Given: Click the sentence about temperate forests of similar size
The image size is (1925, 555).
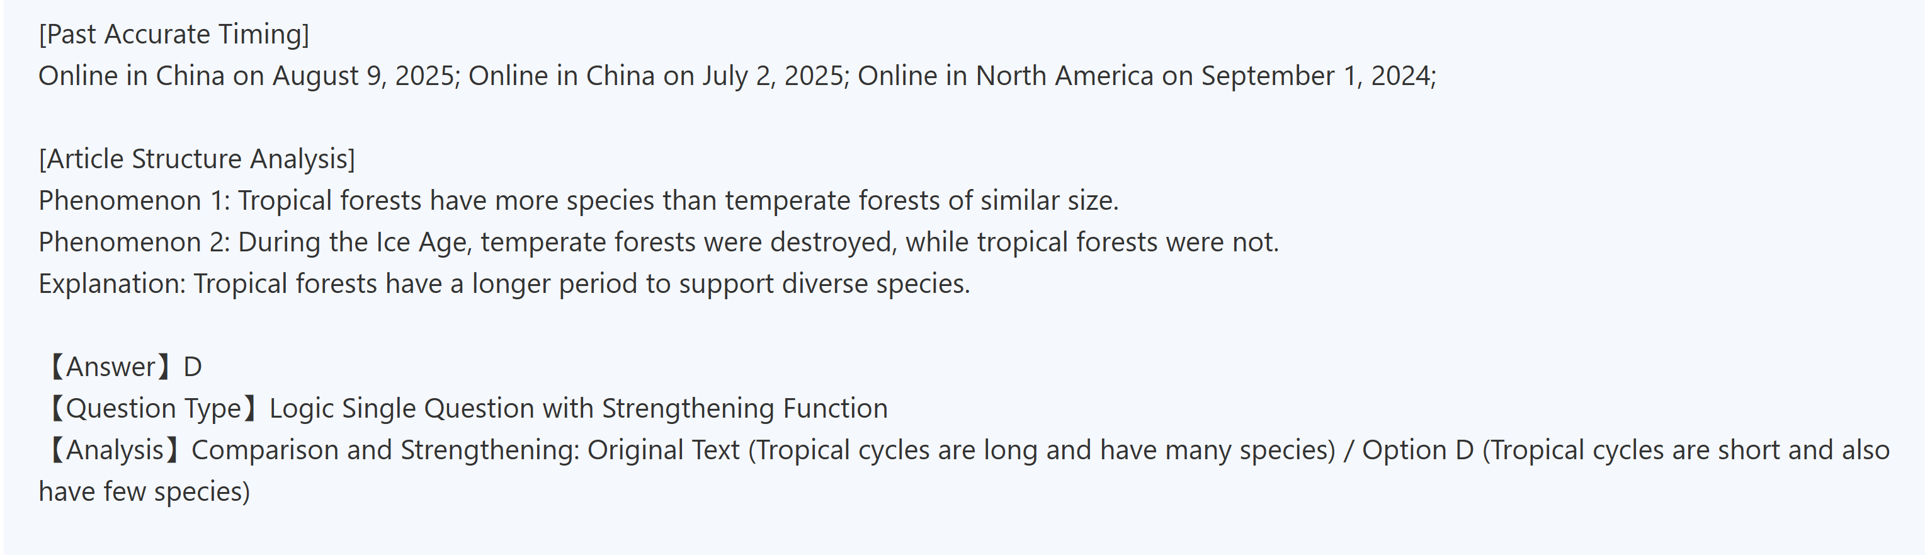Looking at the screenshot, I should point(678,201).
